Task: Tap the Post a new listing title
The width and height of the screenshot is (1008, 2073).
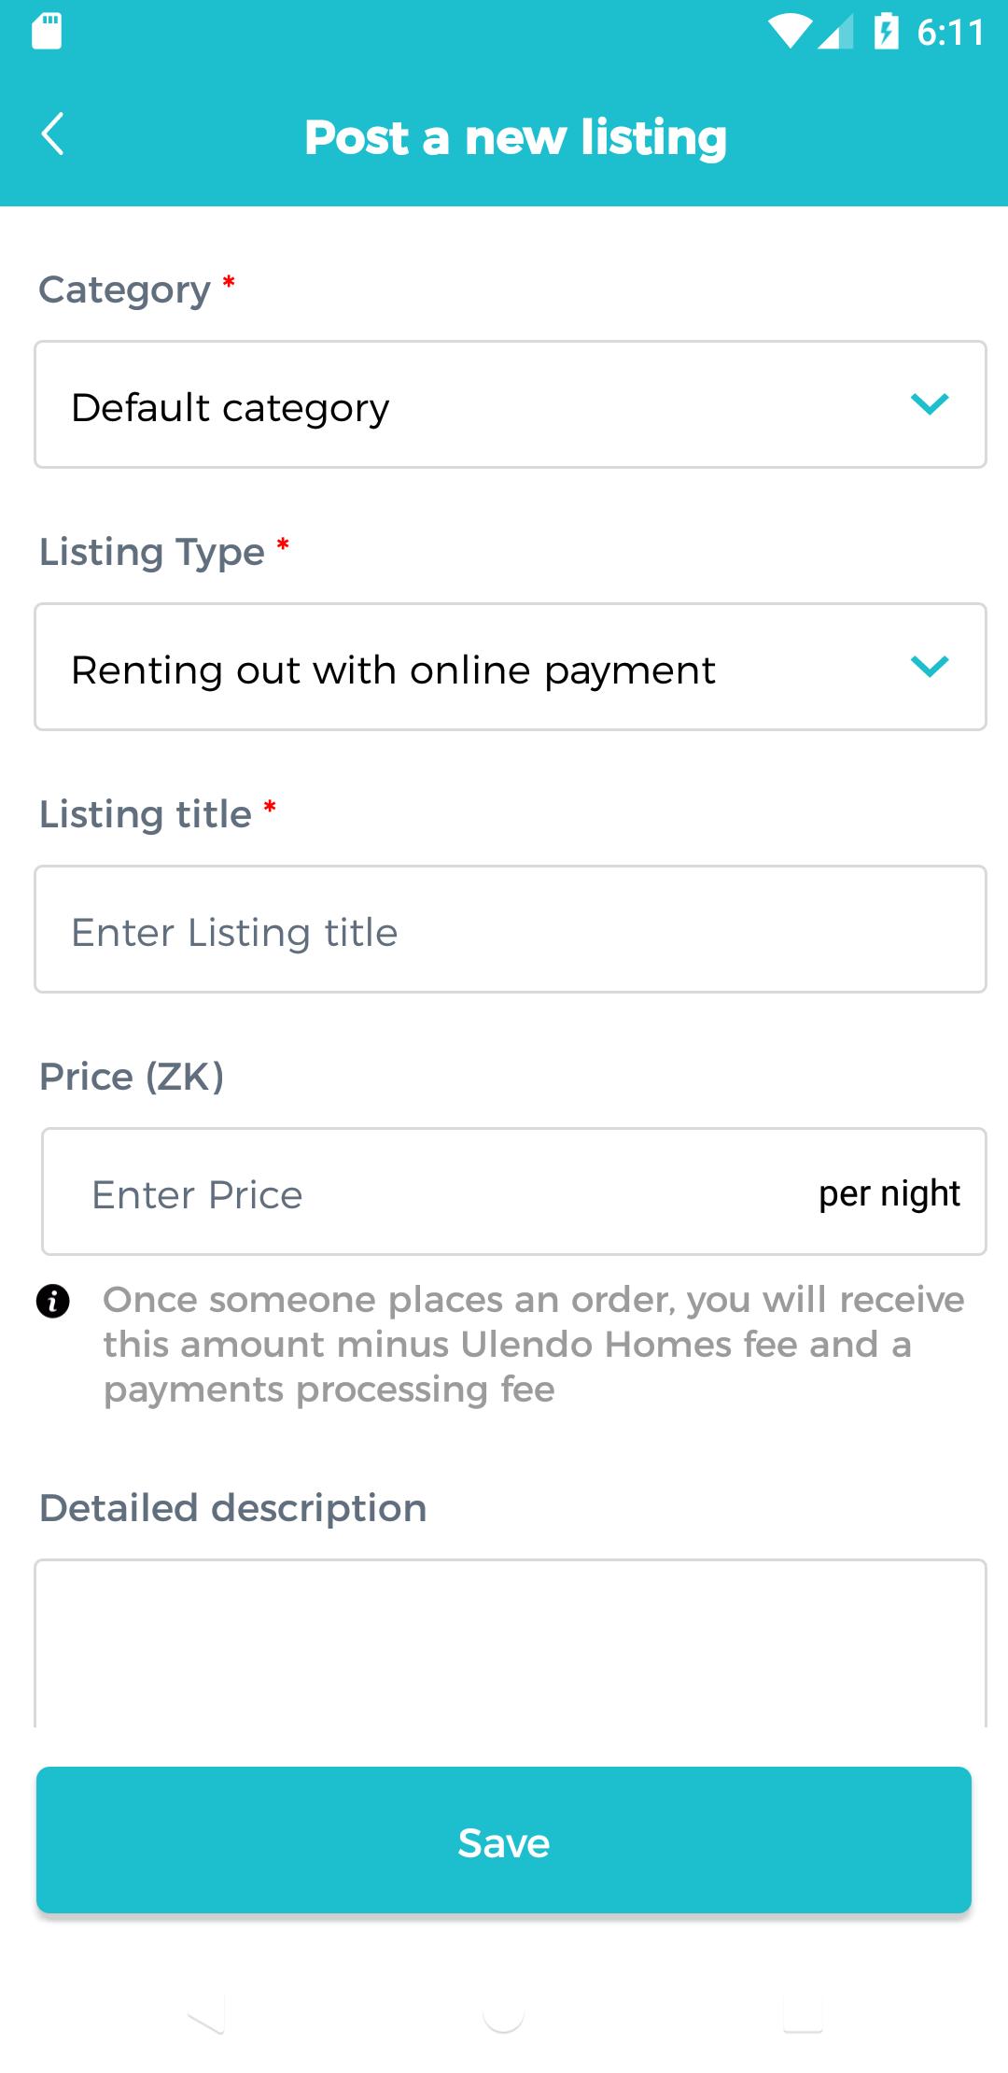Action: coord(515,137)
